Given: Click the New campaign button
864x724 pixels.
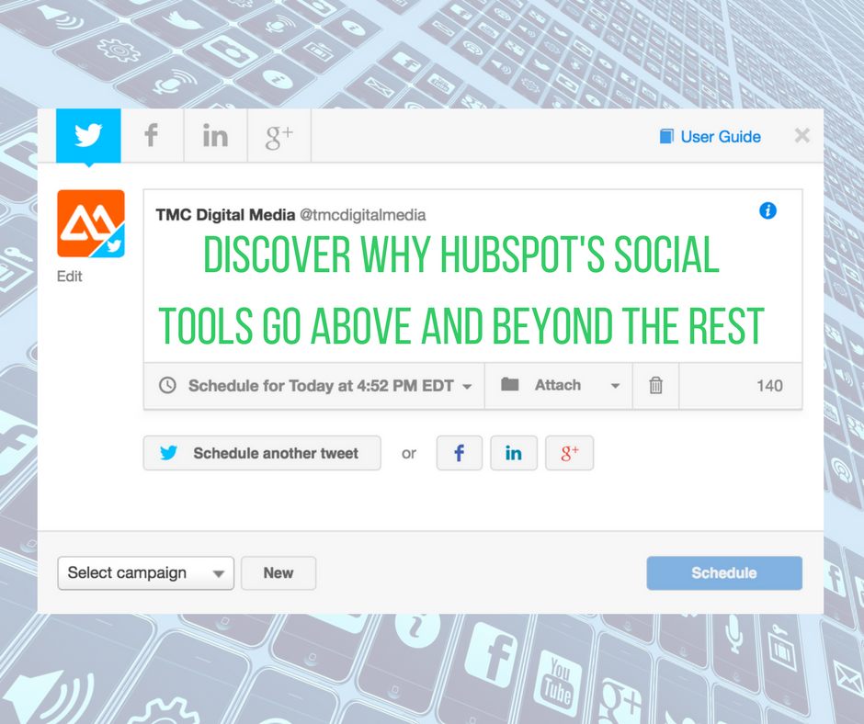Looking at the screenshot, I should click(x=279, y=573).
